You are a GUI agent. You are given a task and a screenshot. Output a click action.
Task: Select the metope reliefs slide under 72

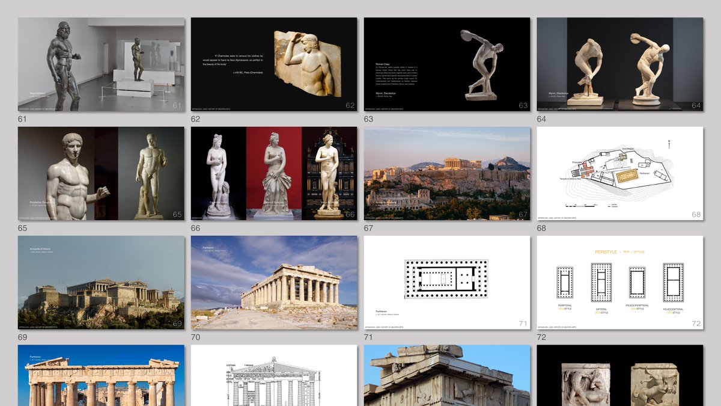pyautogui.click(x=620, y=375)
